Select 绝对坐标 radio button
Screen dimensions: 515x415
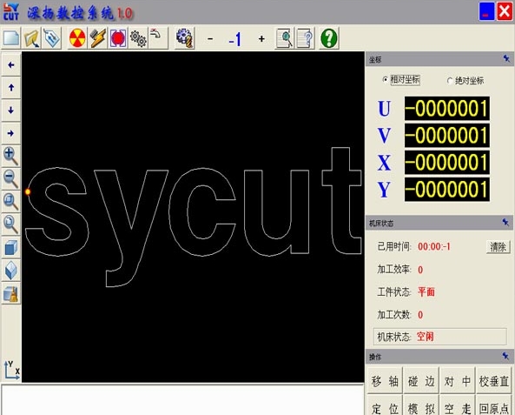[x=450, y=81]
